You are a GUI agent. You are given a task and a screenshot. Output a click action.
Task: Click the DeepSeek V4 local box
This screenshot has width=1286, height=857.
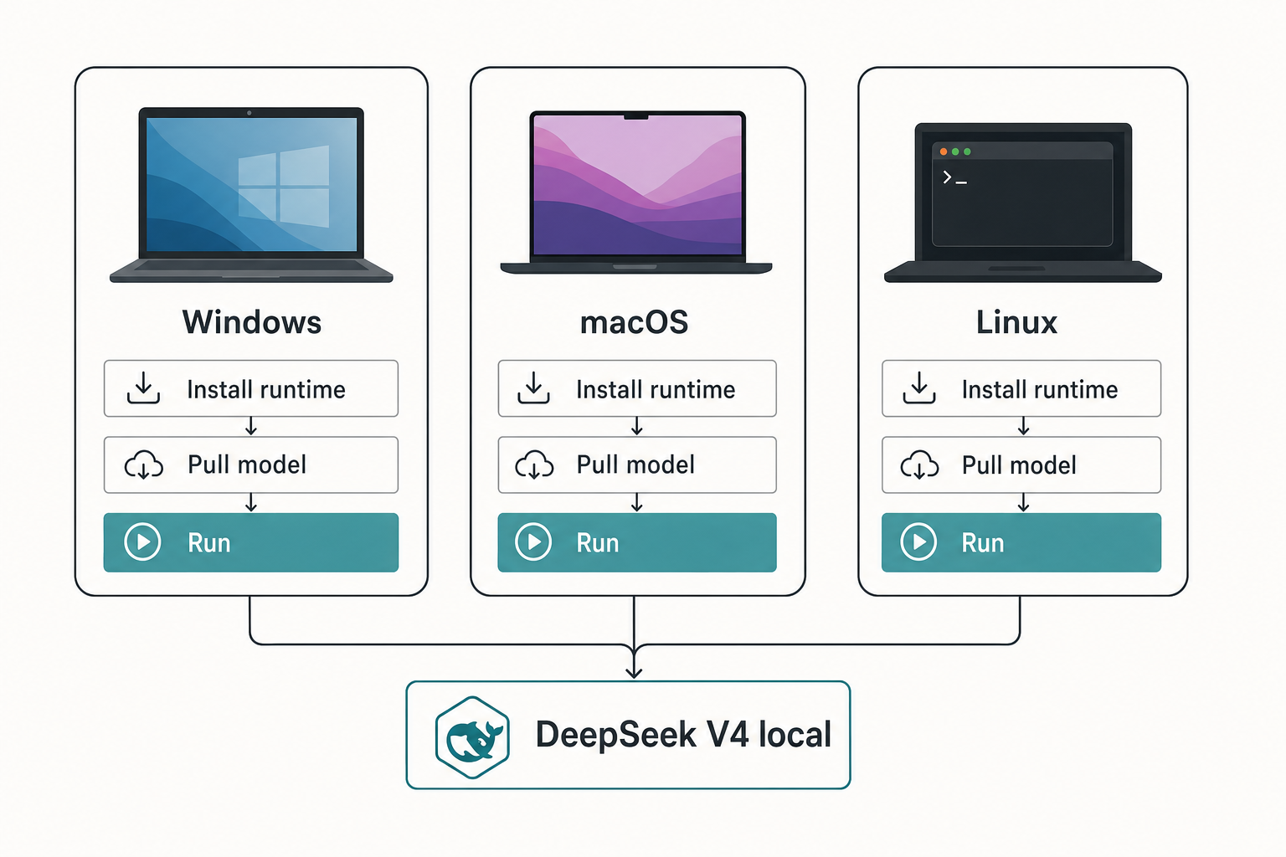click(x=628, y=735)
